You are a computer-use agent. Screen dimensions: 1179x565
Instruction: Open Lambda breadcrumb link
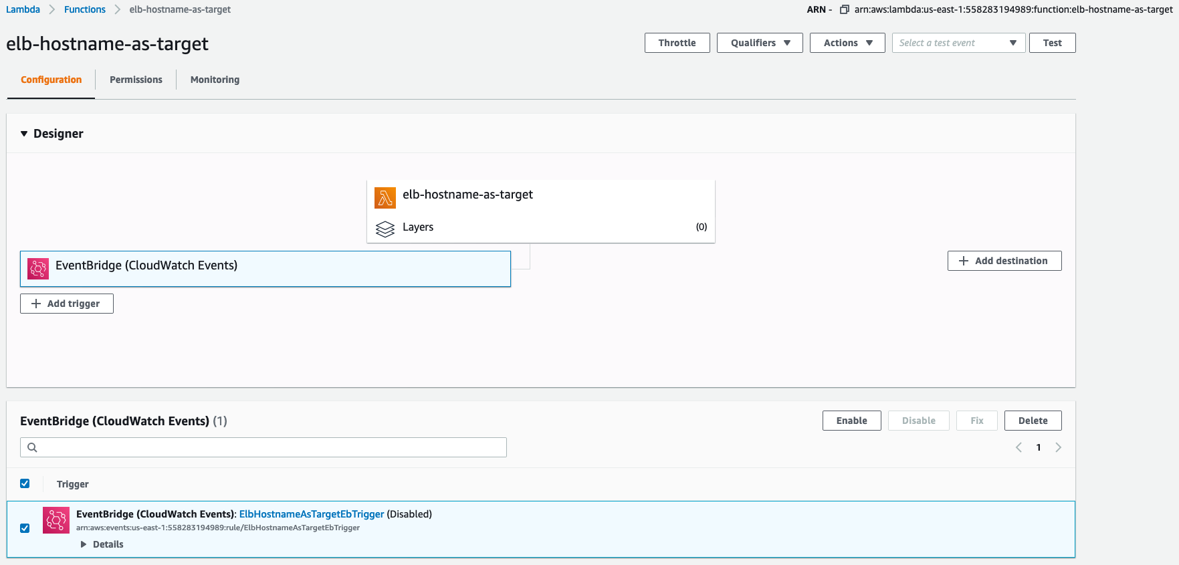point(23,9)
